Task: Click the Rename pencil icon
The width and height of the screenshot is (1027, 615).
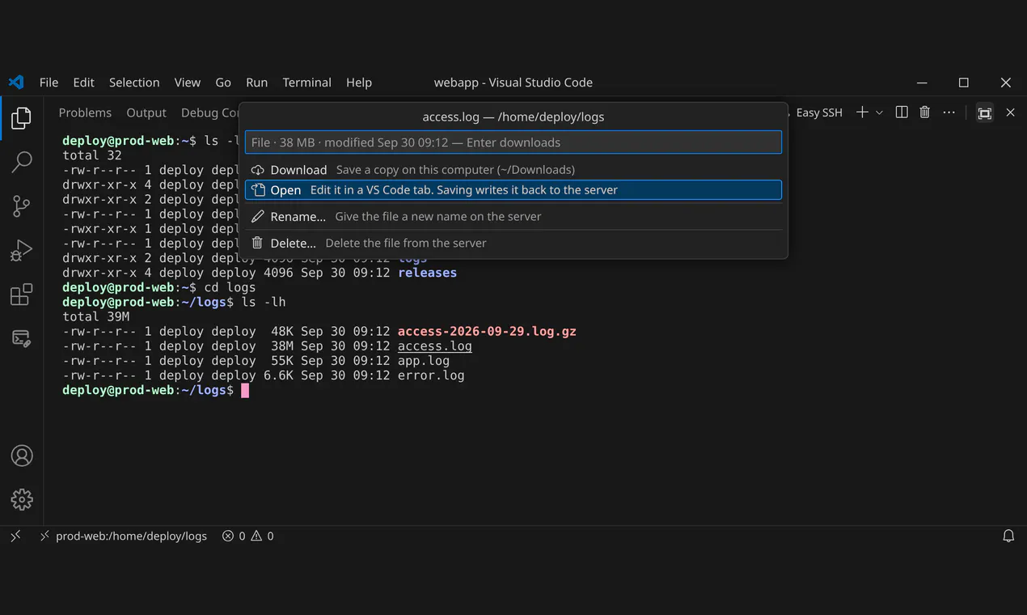Action: (257, 217)
